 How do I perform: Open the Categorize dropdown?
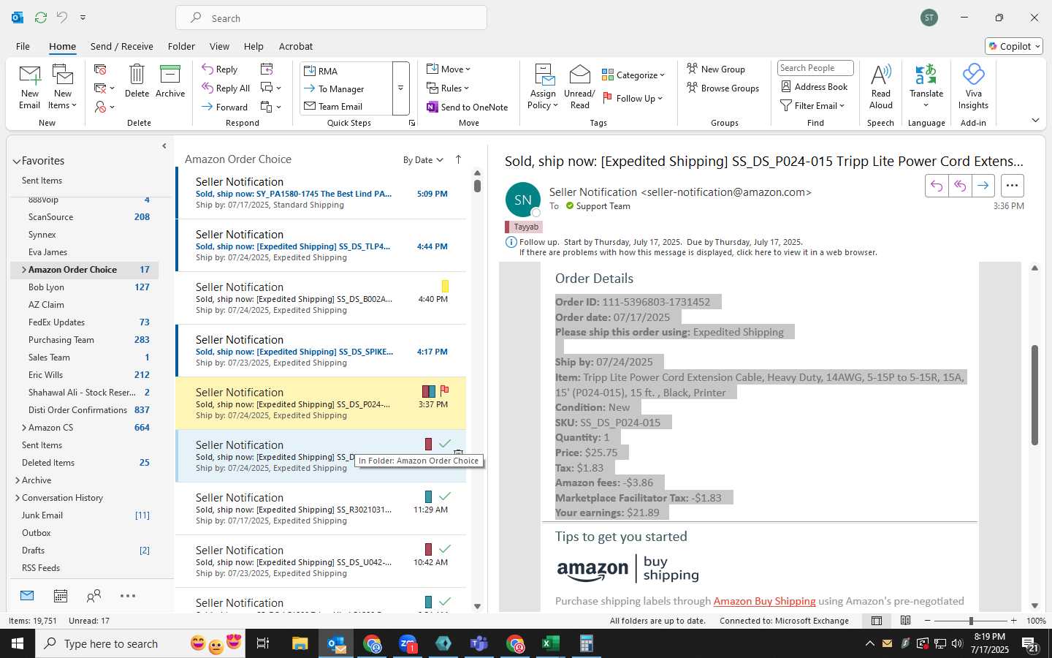(x=633, y=75)
